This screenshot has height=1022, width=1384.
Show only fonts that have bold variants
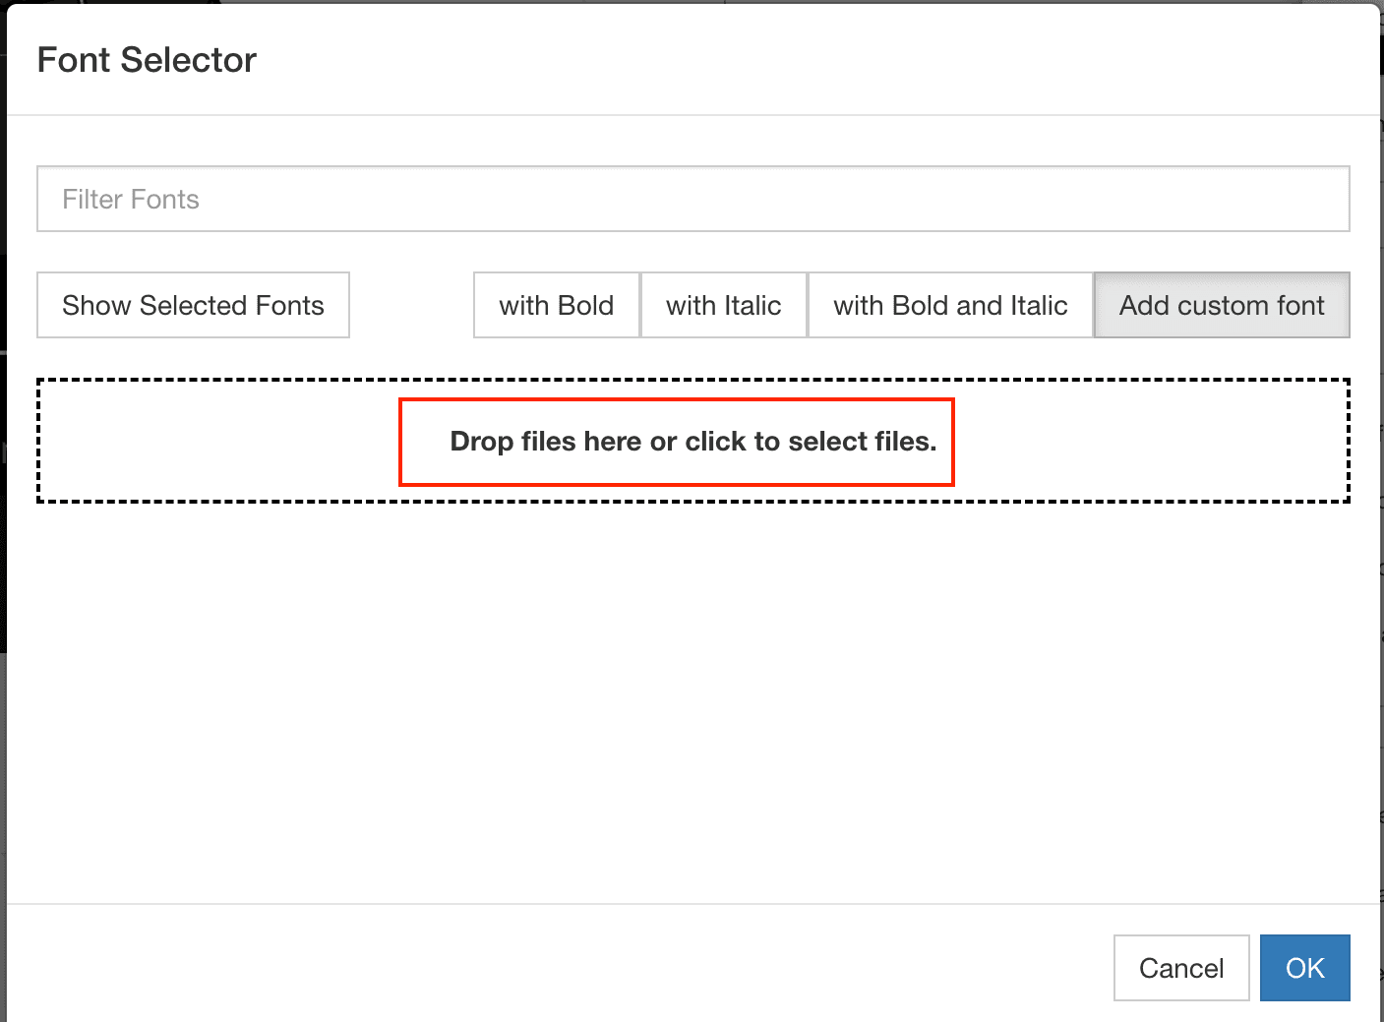click(x=556, y=305)
